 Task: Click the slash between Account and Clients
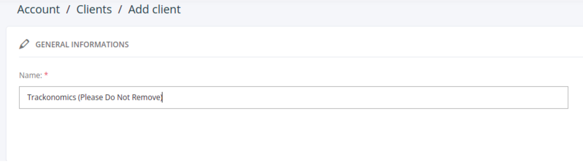click(68, 9)
